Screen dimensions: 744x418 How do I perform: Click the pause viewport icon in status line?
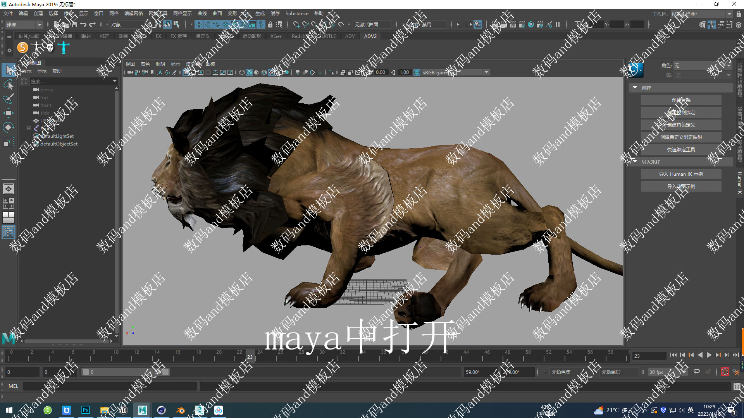[558, 24]
